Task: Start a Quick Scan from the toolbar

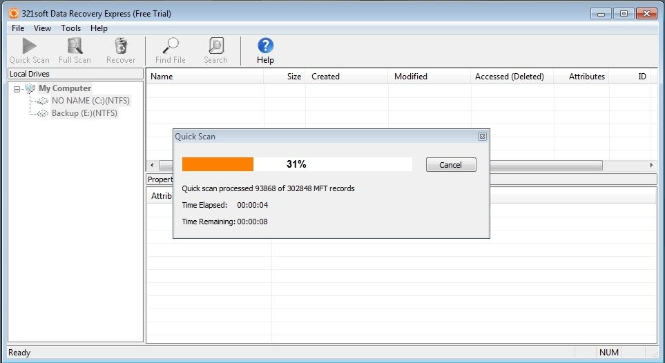Action: tap(29, 51)
